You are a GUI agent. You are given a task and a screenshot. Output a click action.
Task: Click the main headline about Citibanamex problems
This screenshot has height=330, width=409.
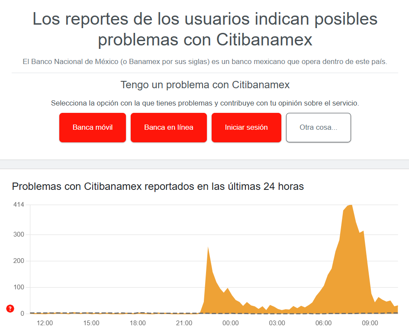(205, 29)
